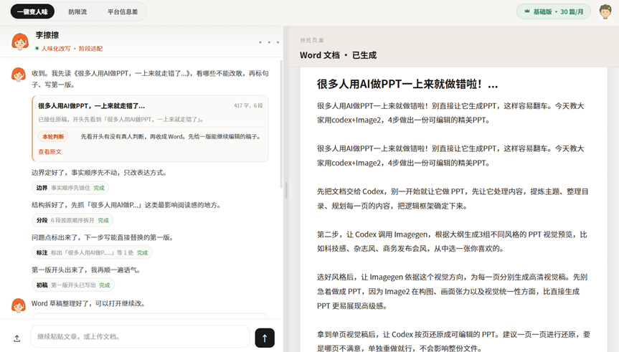Click assistant avatar beside 收到 message

coord(19,75)
